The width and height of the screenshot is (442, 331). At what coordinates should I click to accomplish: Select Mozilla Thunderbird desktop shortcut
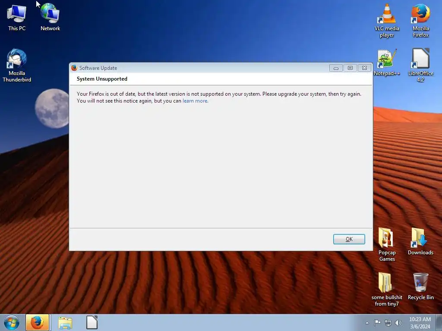tap(17, 66)
